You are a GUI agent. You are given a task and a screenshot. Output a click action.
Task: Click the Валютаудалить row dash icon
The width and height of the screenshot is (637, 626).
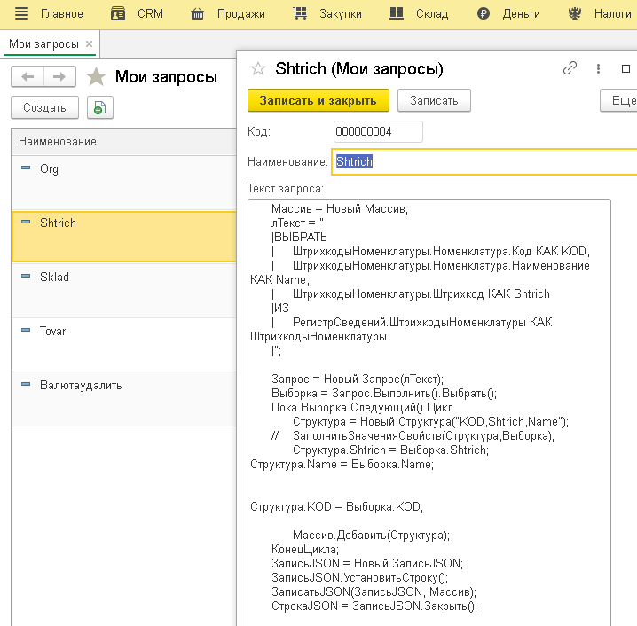tap(26, 384)
